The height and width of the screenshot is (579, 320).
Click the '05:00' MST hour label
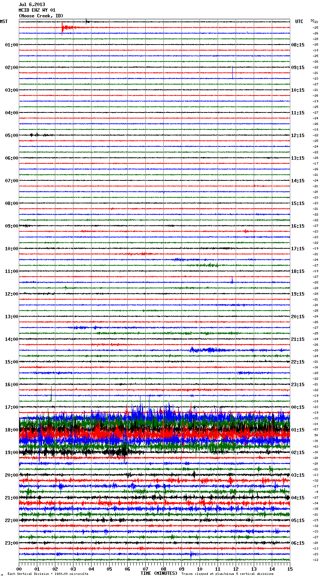(11, 136)
